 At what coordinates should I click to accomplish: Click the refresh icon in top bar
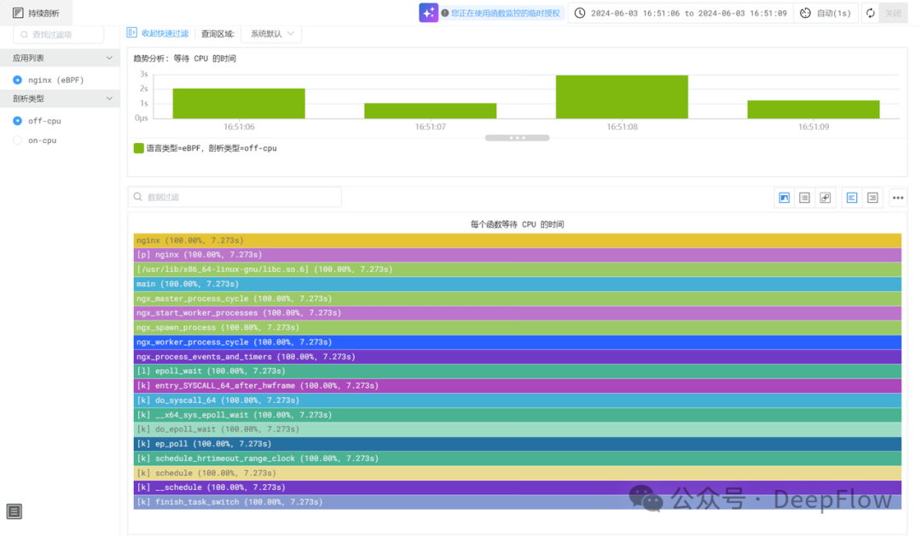871,13
